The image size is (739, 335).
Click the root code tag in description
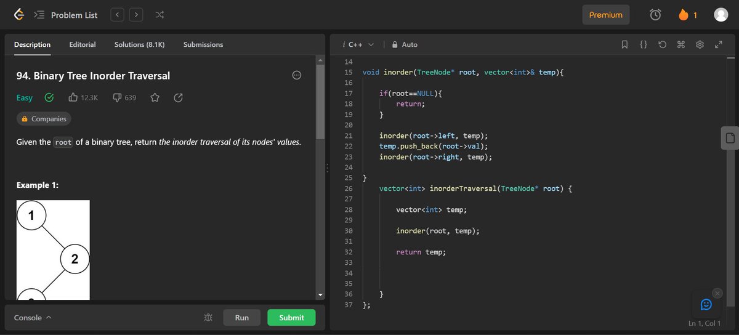(63, 142)
